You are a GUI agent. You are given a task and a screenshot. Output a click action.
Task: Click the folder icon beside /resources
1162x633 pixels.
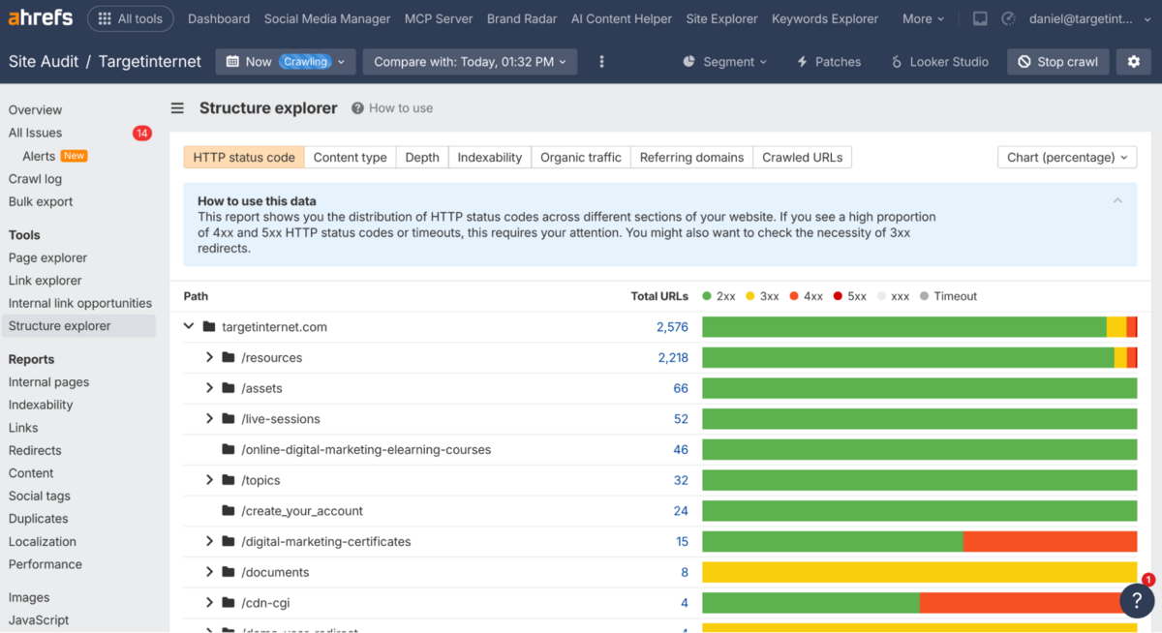[x=229, y=357]
